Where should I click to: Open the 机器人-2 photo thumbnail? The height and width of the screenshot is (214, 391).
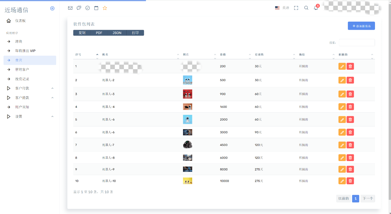point(187,80)
